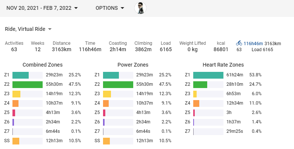Viewport: 294px width, 149px height.
Task: Click the Combined Zones Z5 pink bar
Action: tap(14, 113)
